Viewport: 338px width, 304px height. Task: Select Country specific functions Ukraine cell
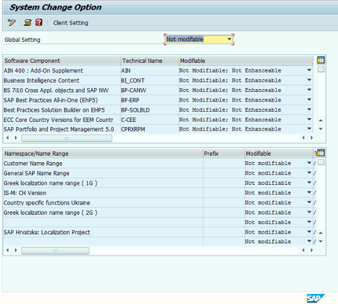click(103, 202)
